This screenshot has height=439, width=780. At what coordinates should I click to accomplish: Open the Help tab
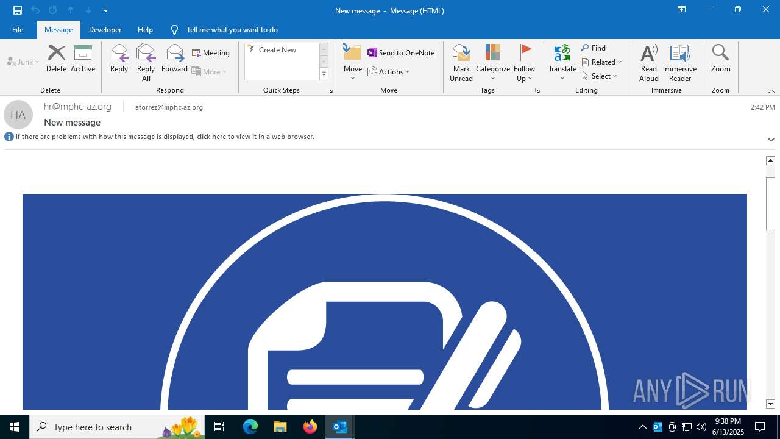point(145,29)
